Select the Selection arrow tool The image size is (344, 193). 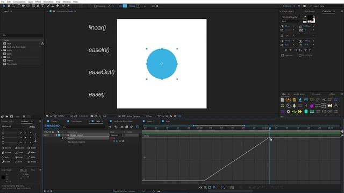click(4, 6)
